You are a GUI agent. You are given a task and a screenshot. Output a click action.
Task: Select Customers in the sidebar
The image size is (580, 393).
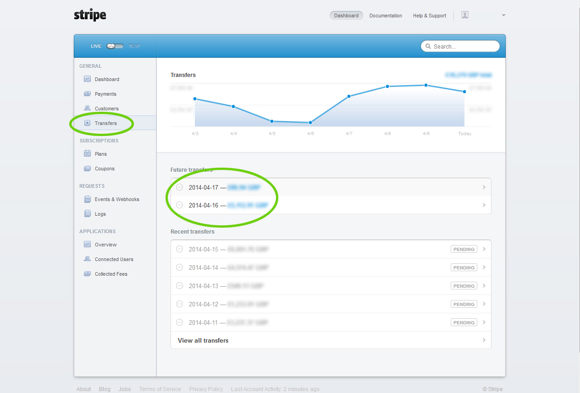click(107, 109)
